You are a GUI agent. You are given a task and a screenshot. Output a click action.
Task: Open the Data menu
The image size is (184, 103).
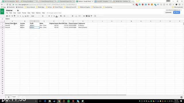tap(29, 13)
